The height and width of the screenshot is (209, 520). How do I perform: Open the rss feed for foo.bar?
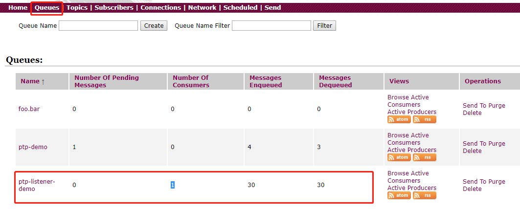424,119
